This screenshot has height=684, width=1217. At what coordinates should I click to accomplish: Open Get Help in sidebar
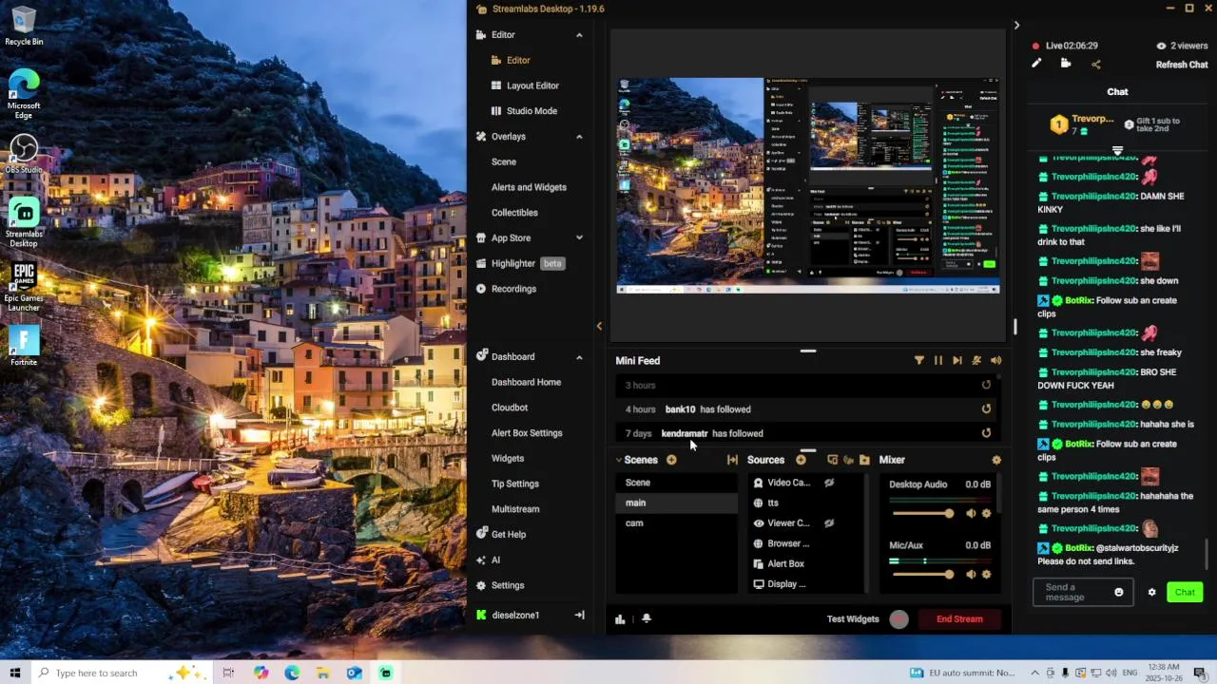pyautogui.click(x=508, y=535)
